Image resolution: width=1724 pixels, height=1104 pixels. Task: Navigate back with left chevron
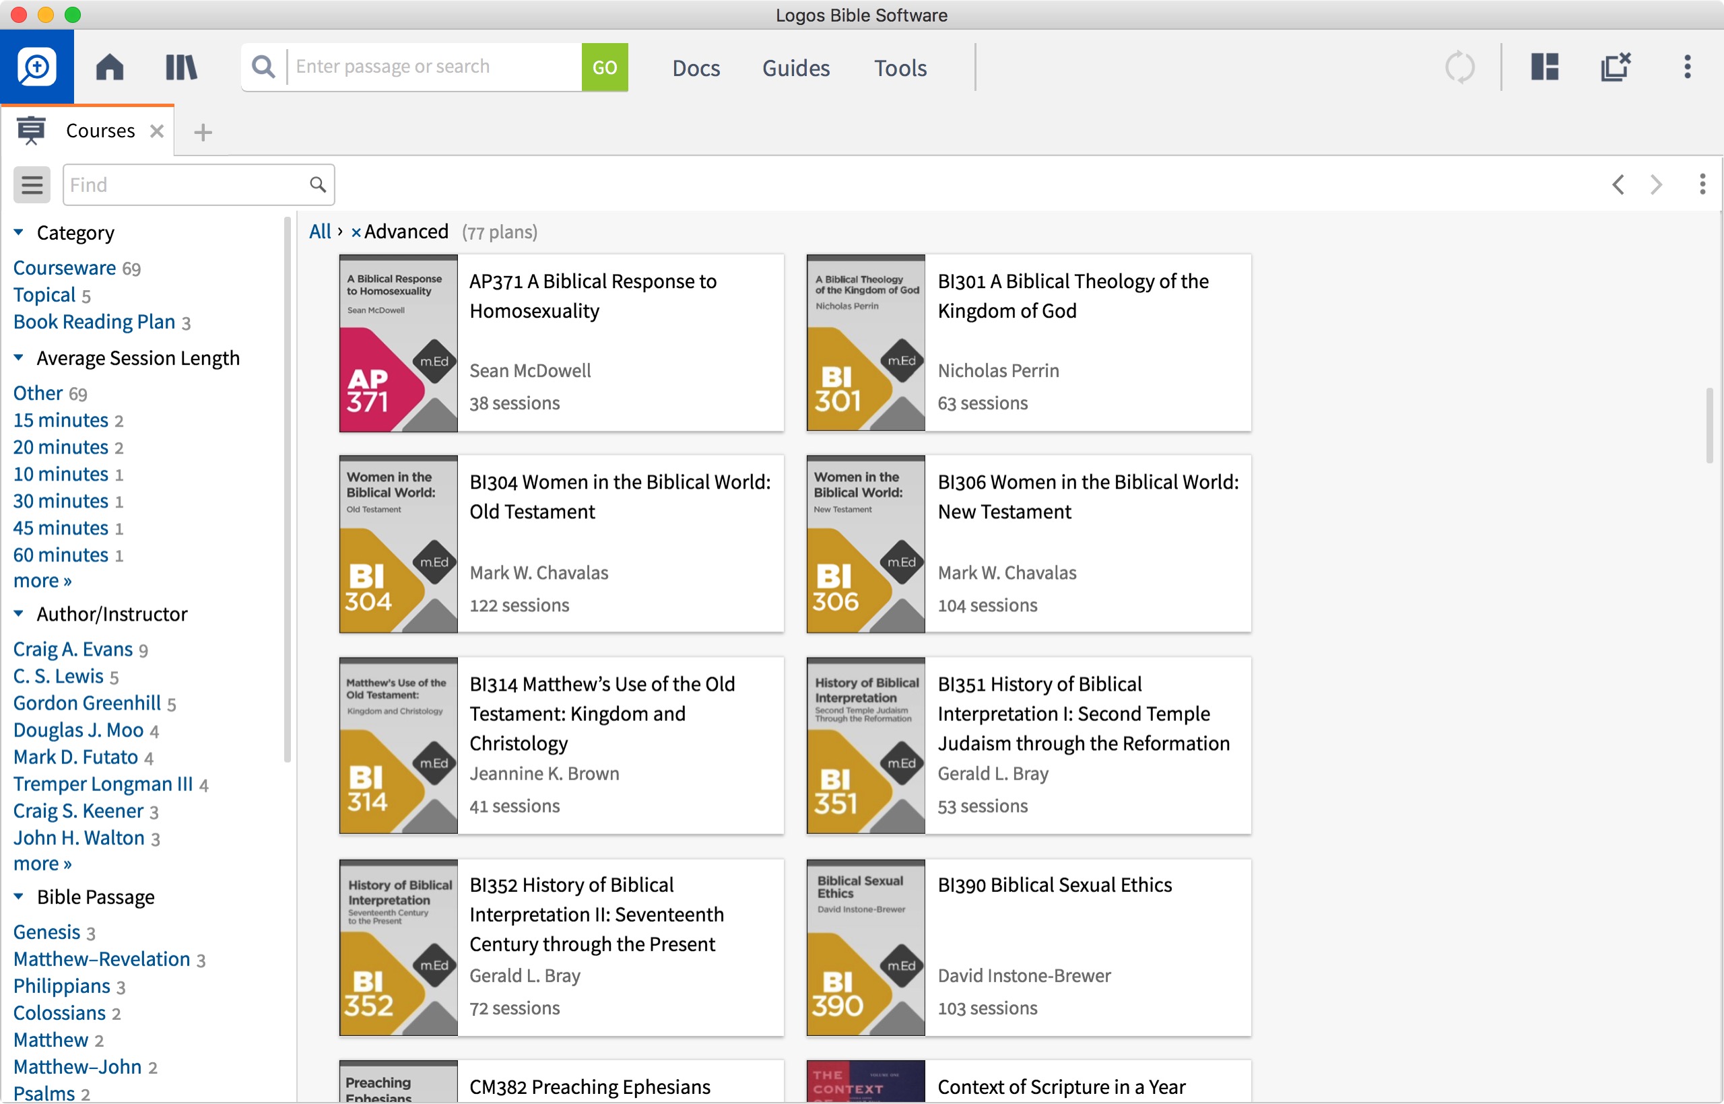point(1618,185)
